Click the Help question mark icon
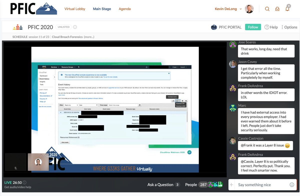The width and height of the screenshot is (300, 196). coord(267,27)
